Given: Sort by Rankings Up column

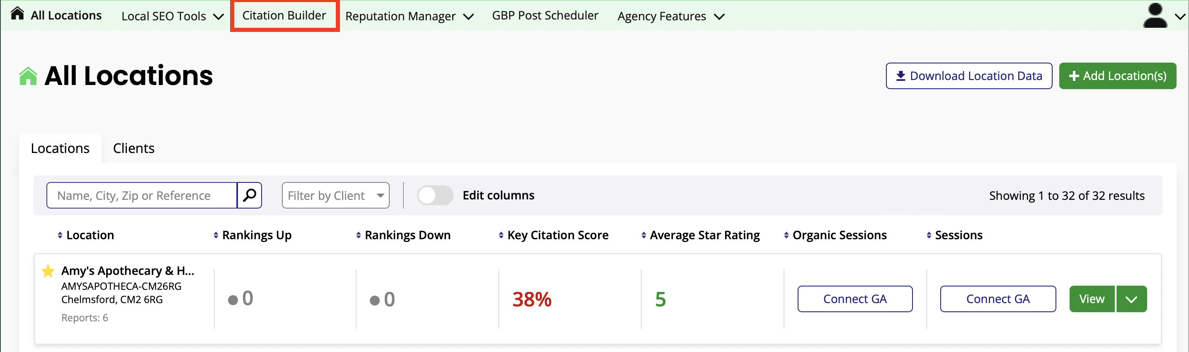Looking at the screenshot, I should pyautogui.click(x=256, y=235).
